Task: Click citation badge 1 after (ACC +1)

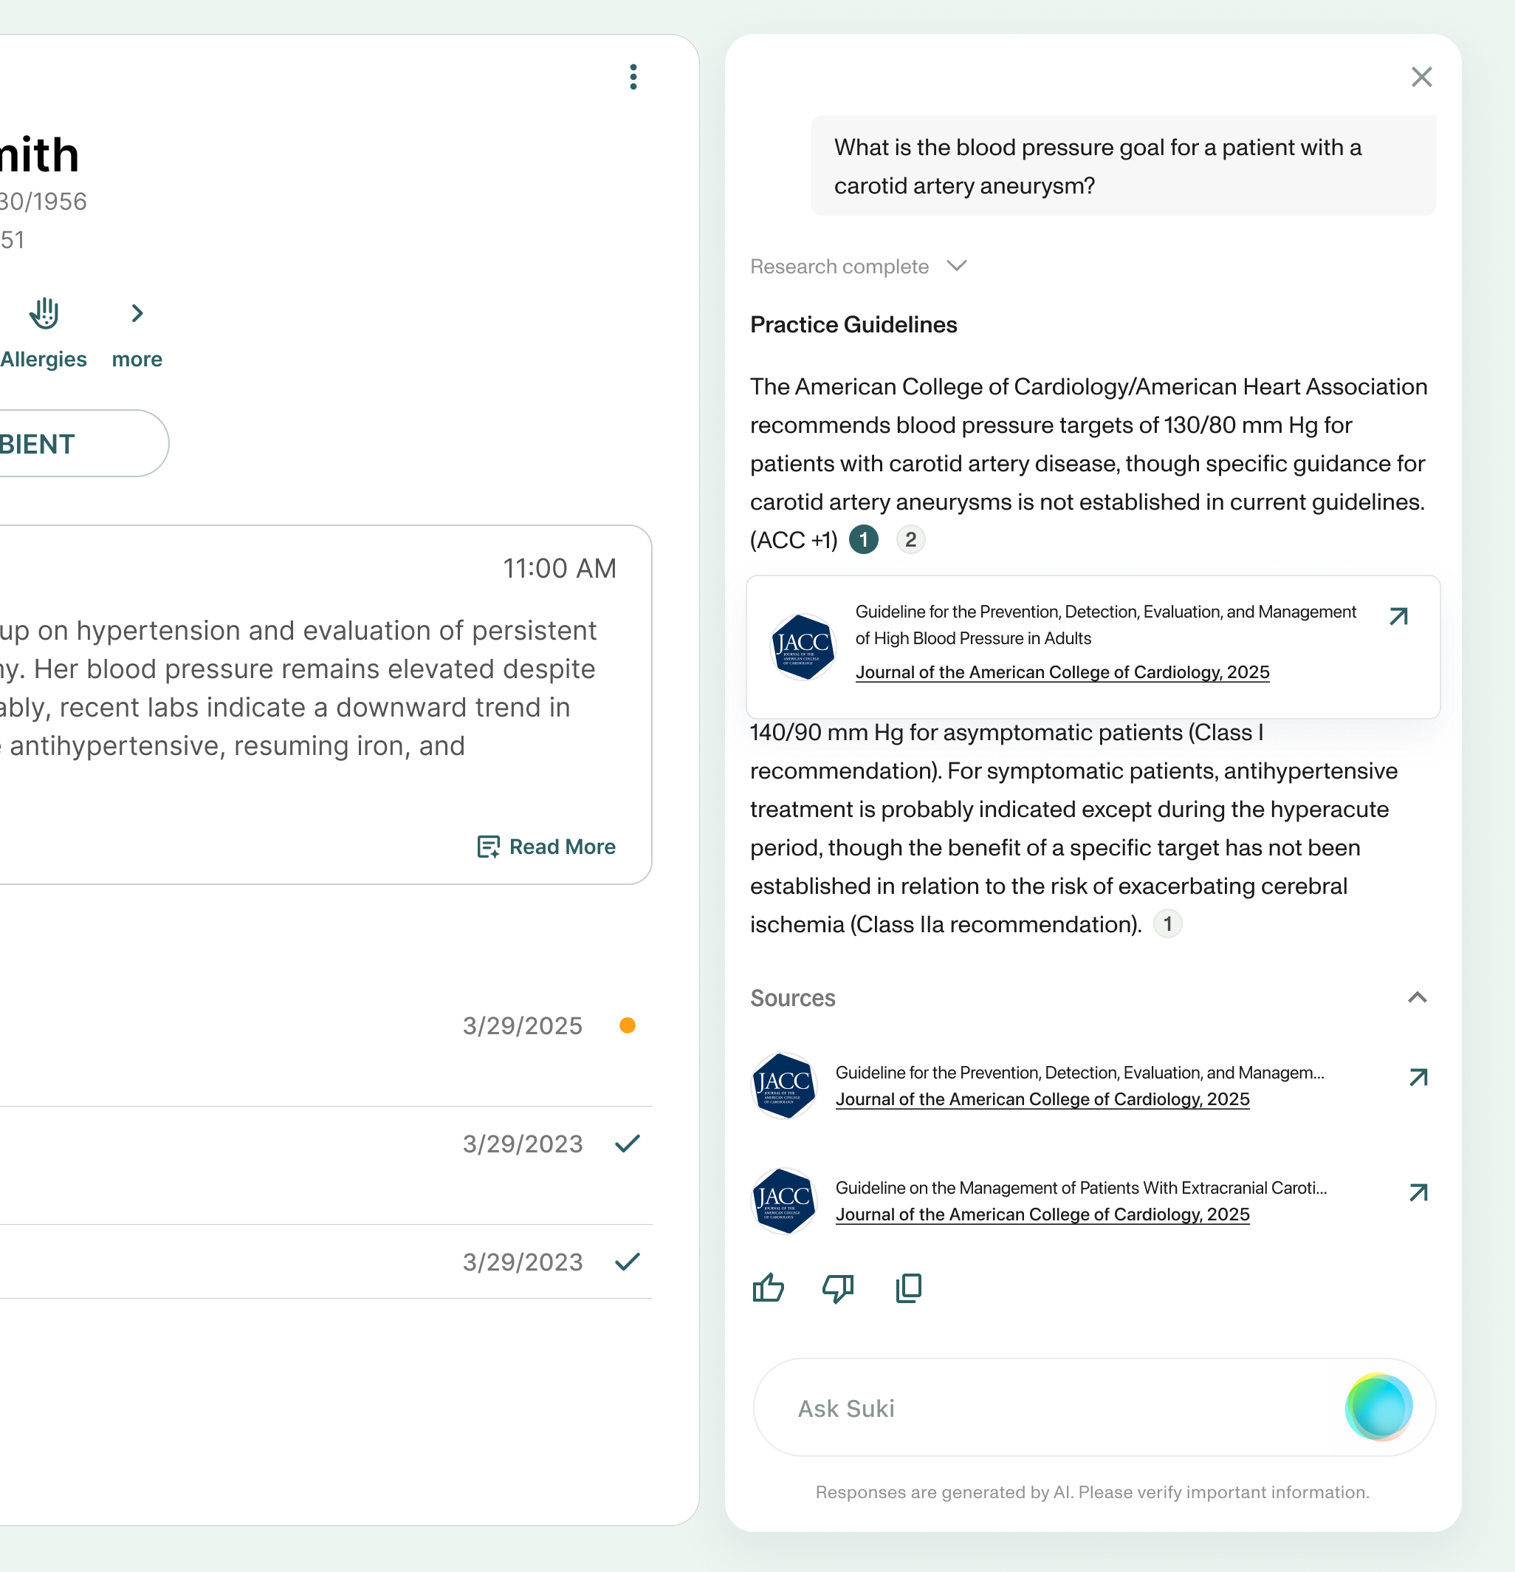Action: pyautogui.click(x=863, y=540)
